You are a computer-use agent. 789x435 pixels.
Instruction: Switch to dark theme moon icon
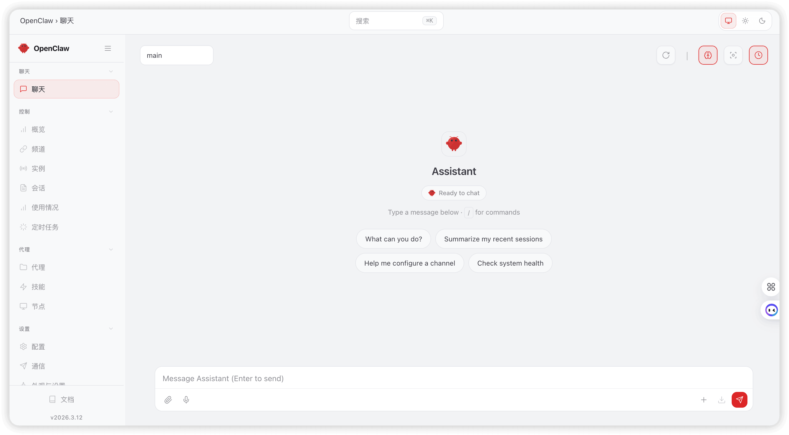pos(762,21)
